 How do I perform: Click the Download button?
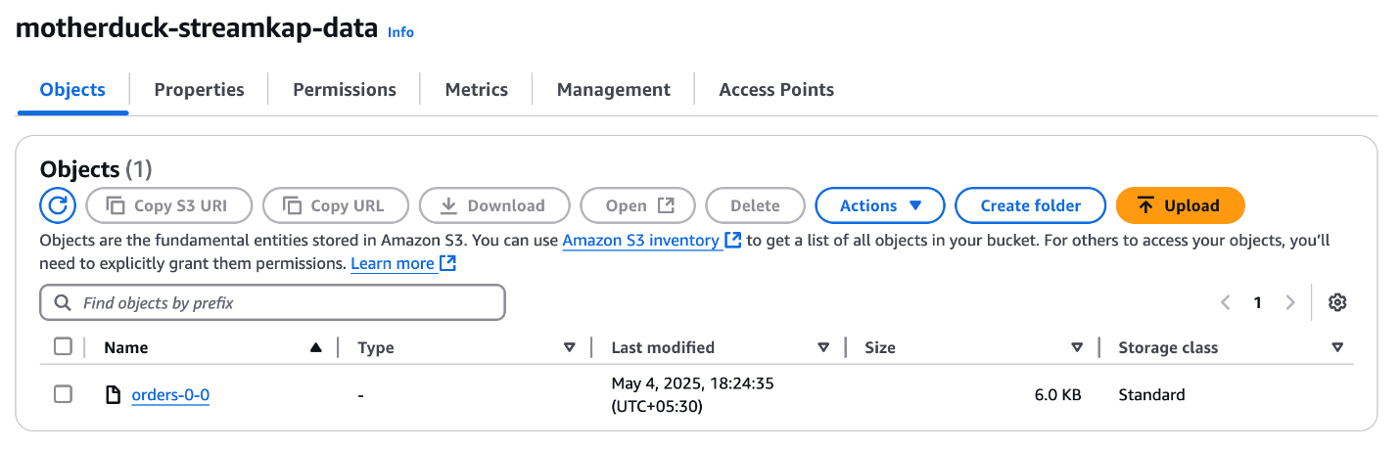[x=494, y=205]
